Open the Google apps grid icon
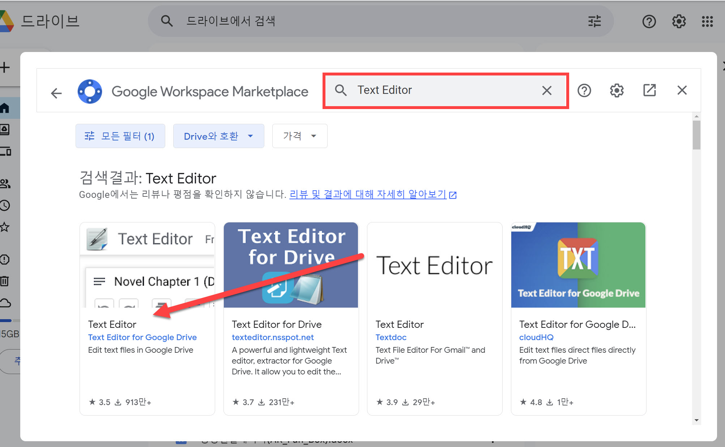Screen dimensions: 725x447 point(707,21)
